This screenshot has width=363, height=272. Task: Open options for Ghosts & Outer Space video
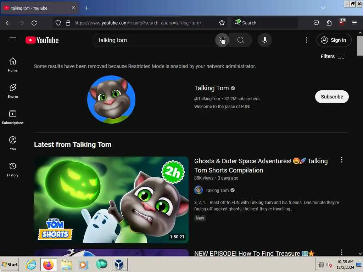pos(342,160)
